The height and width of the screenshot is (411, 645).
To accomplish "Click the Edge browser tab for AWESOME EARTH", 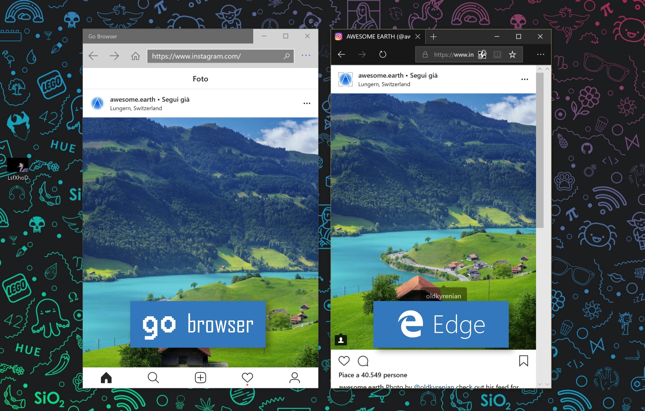I will point(376,37).
